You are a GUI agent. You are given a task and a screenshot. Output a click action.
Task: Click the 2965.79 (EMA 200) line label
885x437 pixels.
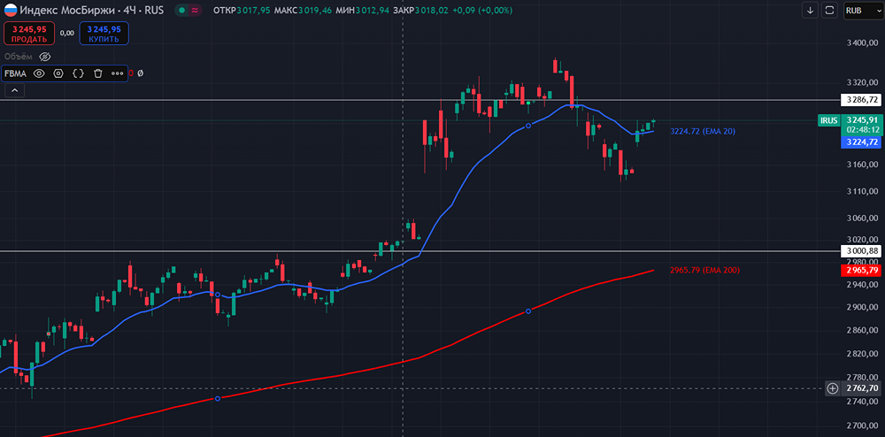click(705, 270)
